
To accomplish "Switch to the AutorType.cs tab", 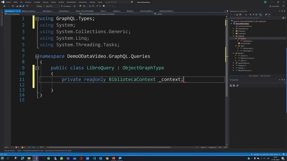I will (x=64, y=11).
